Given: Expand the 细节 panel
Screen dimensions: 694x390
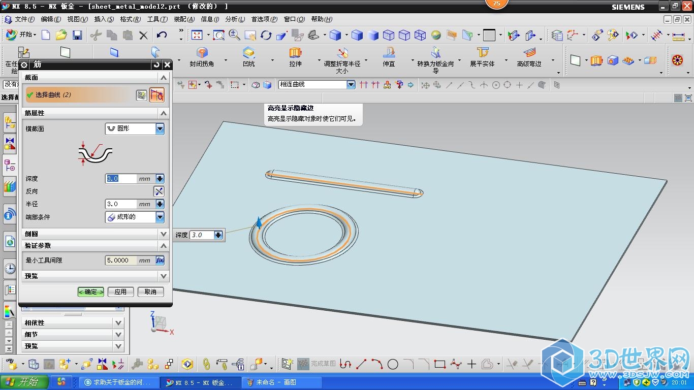Looking at the screenshot, I should click(118, 335).
